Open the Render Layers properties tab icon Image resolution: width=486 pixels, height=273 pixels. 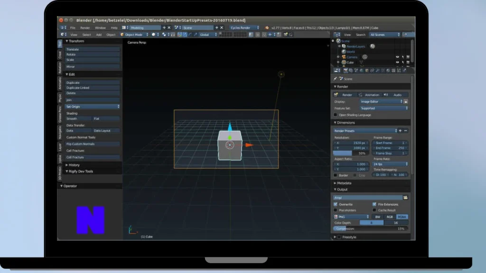pos(351,71)
